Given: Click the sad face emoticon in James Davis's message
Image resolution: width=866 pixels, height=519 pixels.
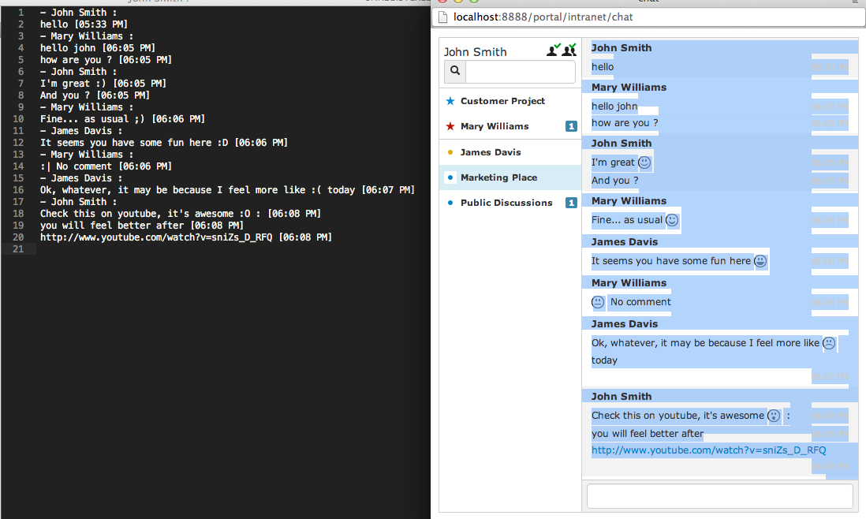Looking at the screenshot, I should (829, 343).
